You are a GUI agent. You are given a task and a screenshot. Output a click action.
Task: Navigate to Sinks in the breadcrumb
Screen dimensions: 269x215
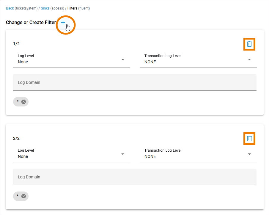pyautogui.click(x=45, y=8)
